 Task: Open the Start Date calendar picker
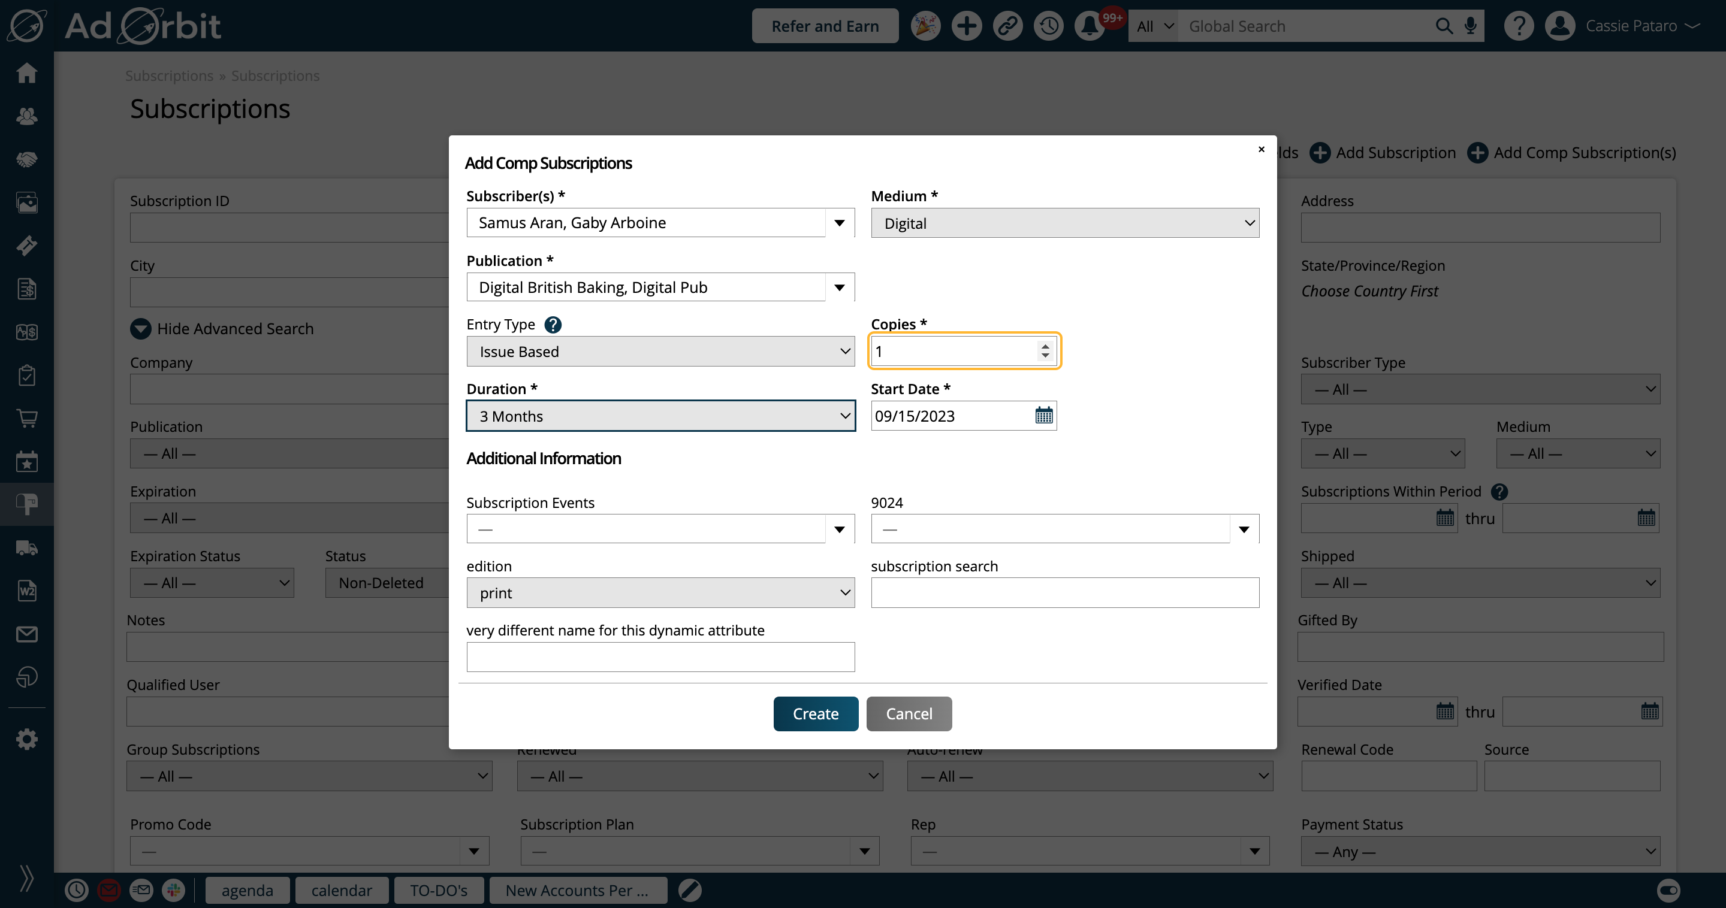tap(1044, 416)
